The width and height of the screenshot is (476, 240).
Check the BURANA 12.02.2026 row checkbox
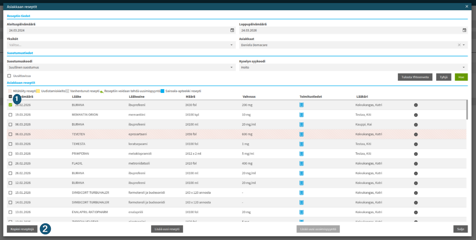[10, 183]
